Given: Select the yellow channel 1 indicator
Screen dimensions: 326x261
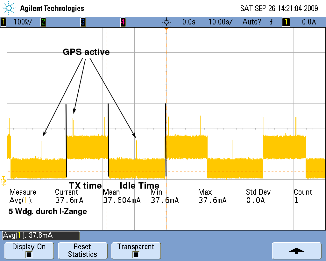Looking at the screenshot, I should click(x=4, y=22).
